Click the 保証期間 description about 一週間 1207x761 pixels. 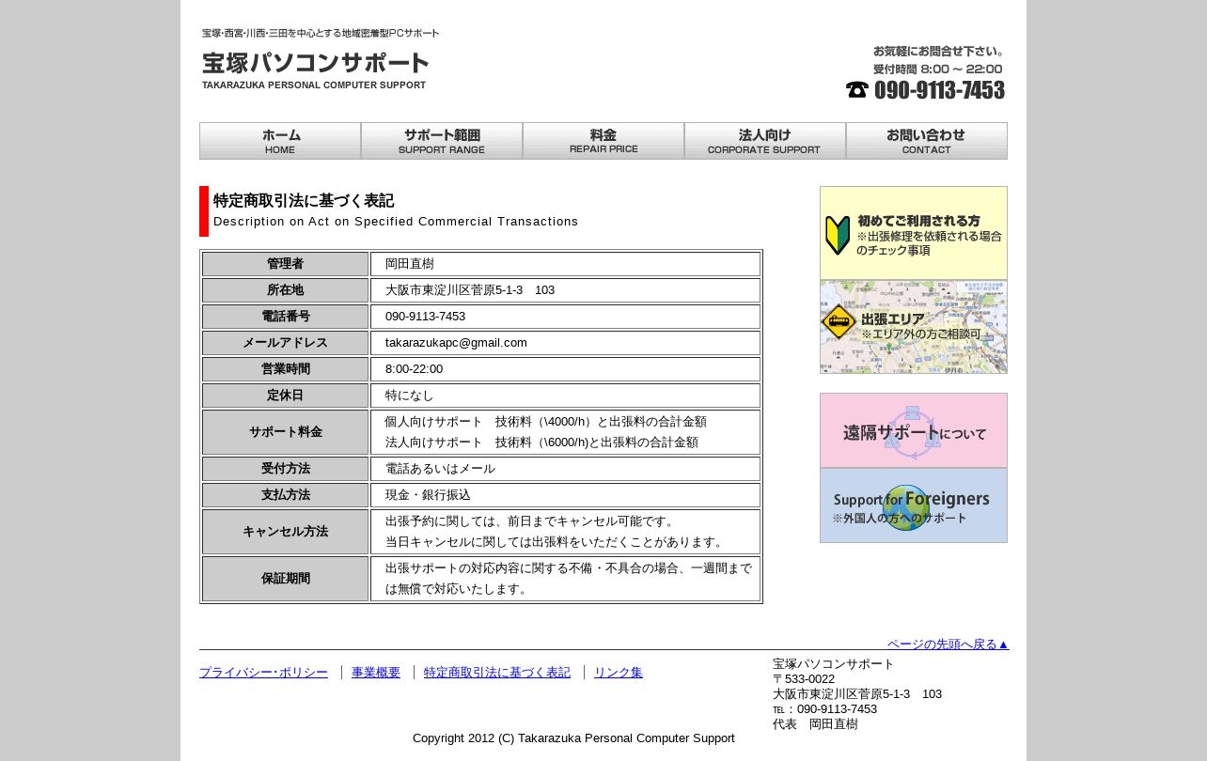tap(568, 579)
